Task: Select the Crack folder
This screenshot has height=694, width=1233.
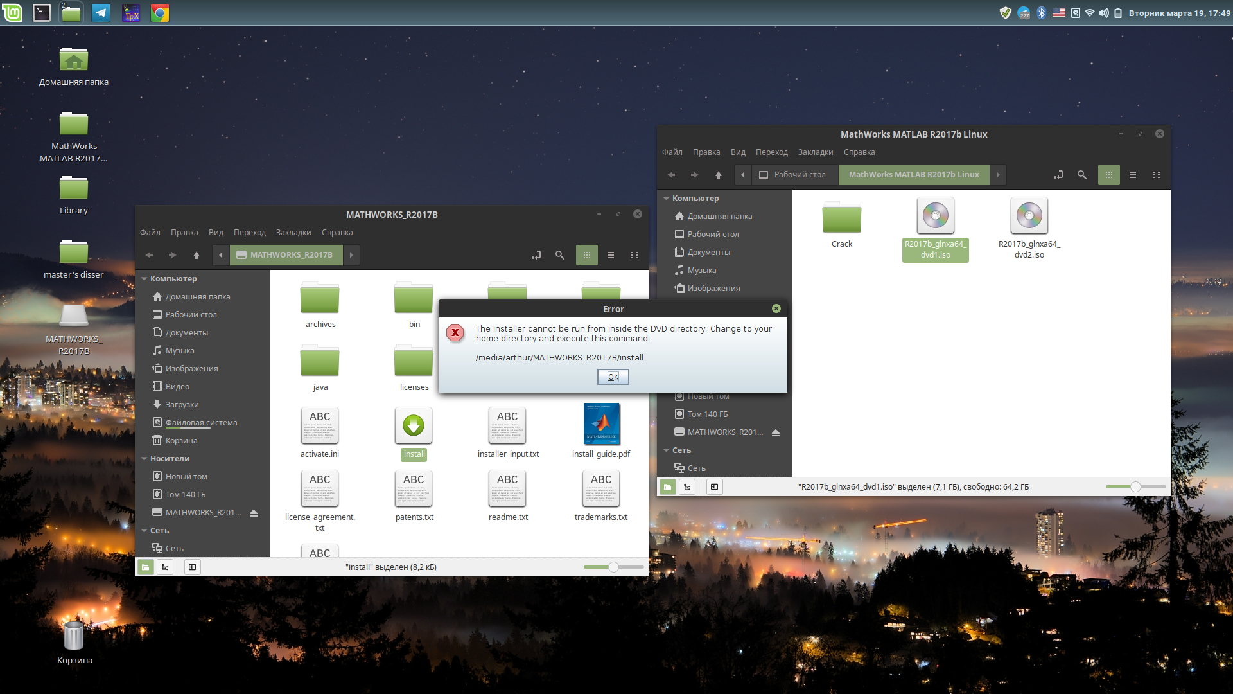Action: 842,225
